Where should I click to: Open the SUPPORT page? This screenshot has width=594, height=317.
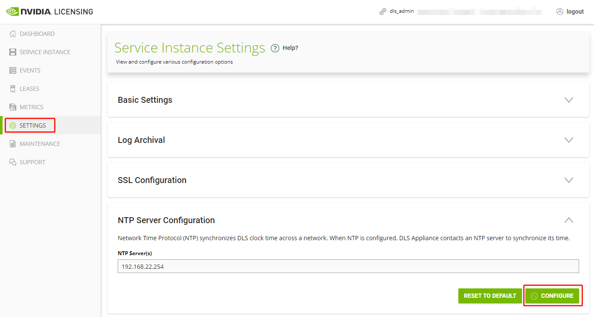32,162
